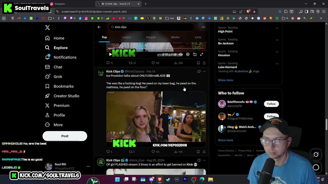Click the Windows Start button on the taskbar
This screenshot has width=328, height=184.
(x=117, y=179)
